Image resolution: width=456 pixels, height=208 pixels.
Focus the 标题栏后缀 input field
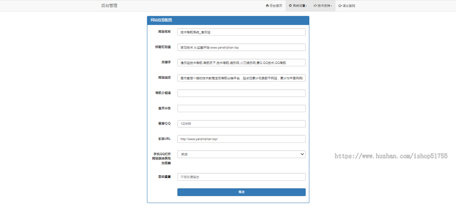241,47
